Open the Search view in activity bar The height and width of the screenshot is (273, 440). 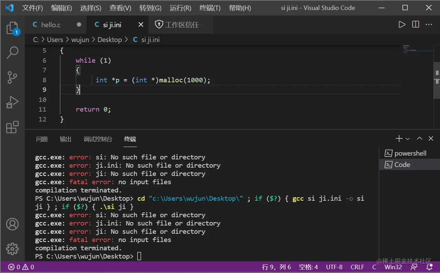[x=12, y=53]
